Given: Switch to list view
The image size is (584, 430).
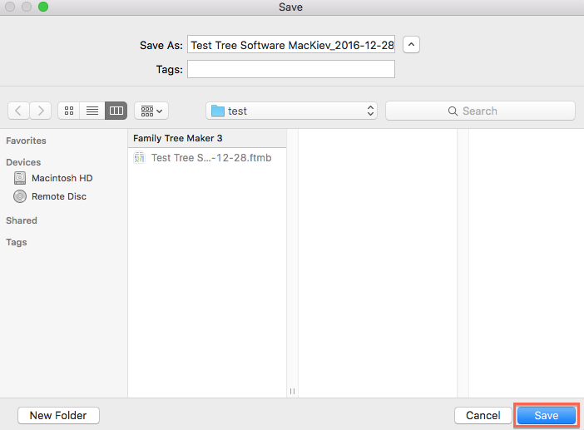Looking at the screenshot, I should tap(92, 111).
